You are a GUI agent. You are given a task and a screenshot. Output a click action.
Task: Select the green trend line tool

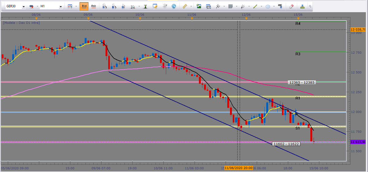pos(255,6)
